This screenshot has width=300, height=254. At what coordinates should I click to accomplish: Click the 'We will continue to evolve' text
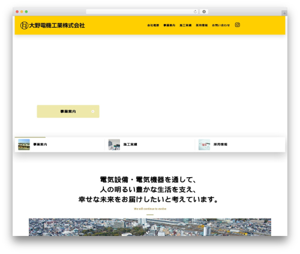150,209
